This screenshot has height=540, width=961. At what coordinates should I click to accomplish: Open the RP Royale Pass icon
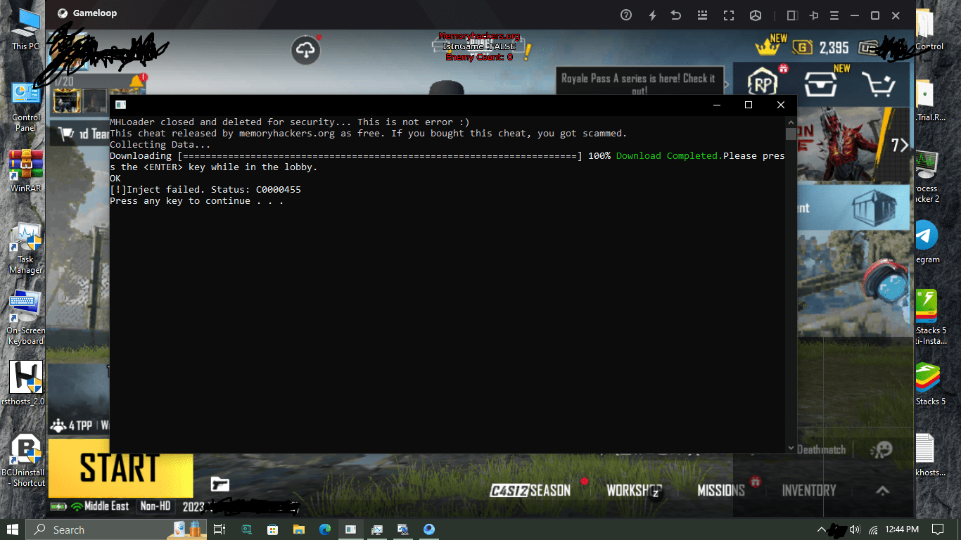pos(762,84)
